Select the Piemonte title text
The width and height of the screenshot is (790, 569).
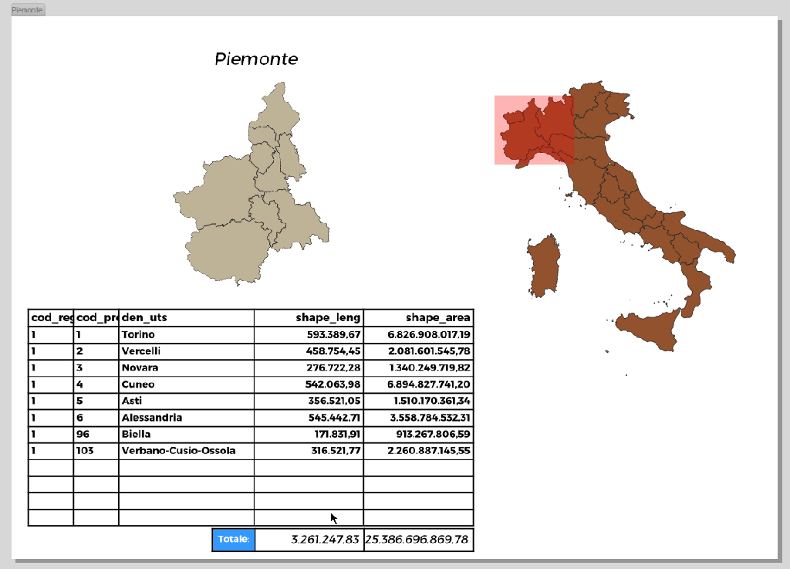pos(256,59)
